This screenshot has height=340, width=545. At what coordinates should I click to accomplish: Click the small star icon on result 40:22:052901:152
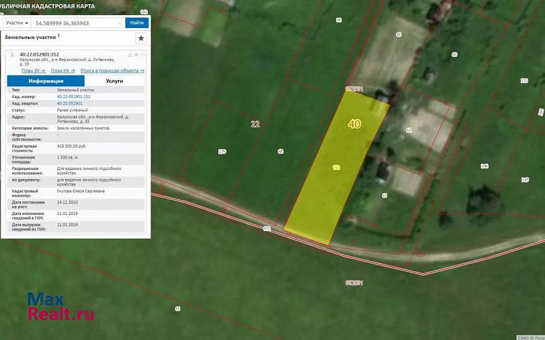(136, 54)
